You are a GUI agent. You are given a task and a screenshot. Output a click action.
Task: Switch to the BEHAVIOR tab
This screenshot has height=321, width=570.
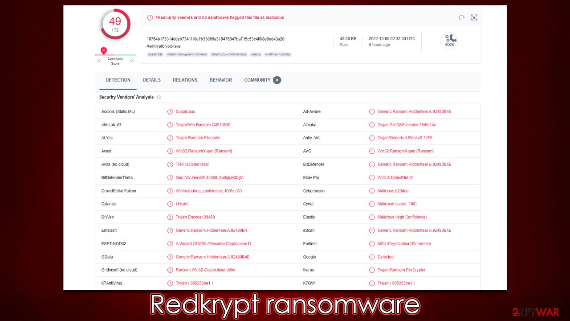click(221, 80)
